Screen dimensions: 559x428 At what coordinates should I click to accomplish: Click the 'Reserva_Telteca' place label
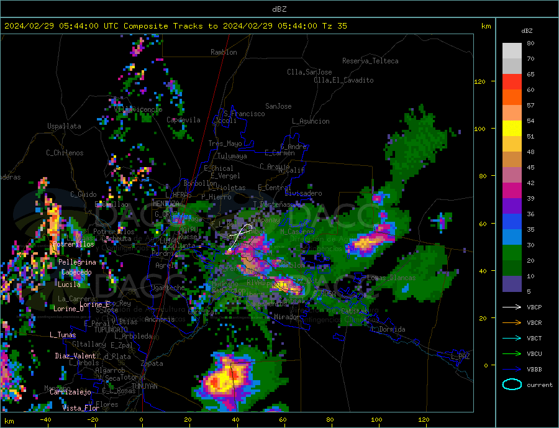point(370,61)
